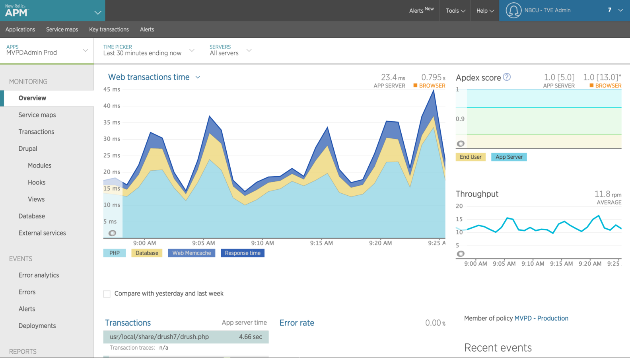The image size is (630, 358).
Task: Select External services in the sidebar
Action: coord(42,233)
